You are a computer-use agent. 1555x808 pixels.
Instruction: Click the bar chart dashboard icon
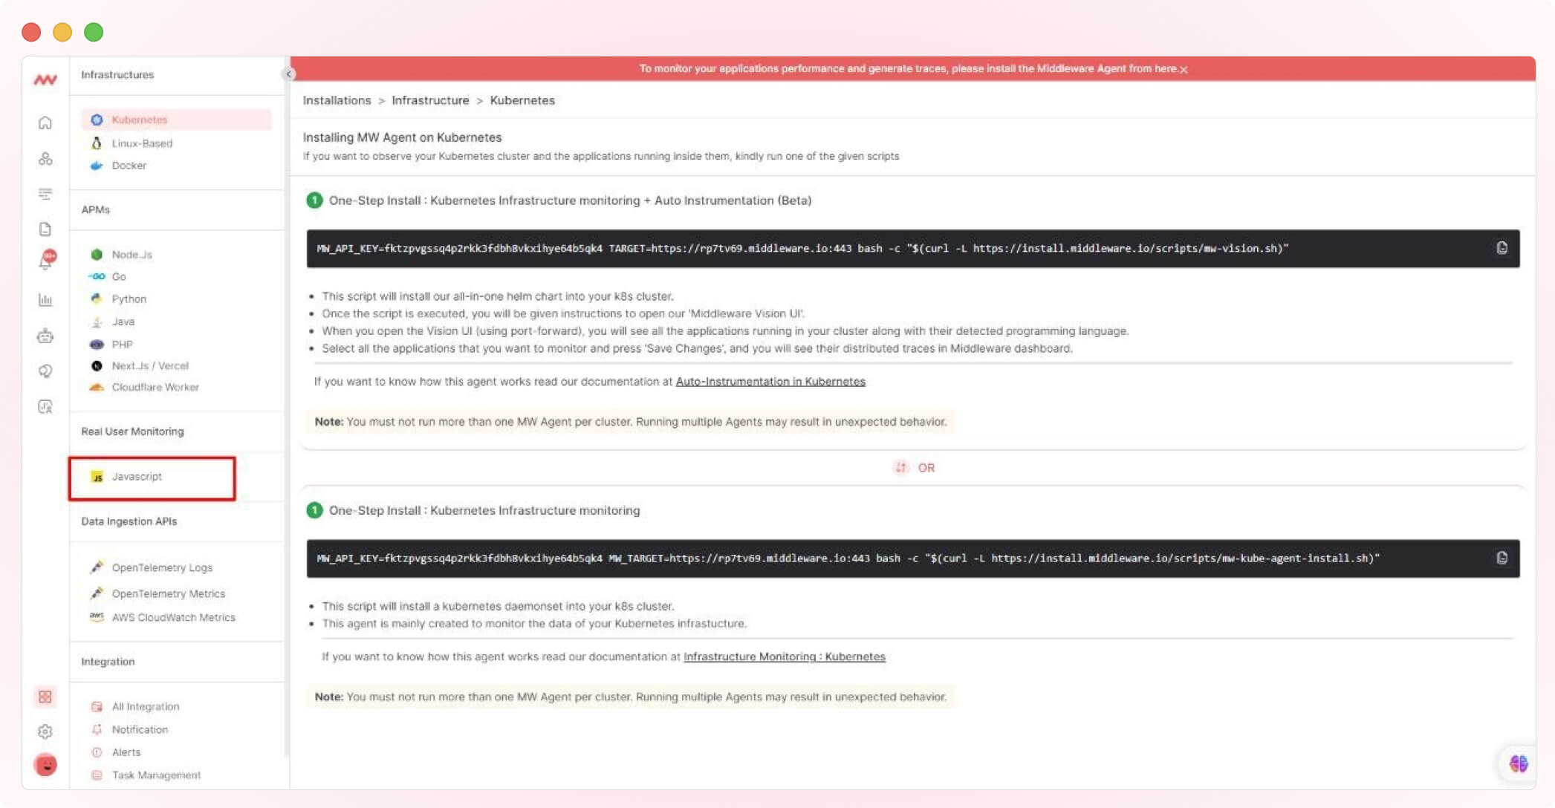(45, 300)
